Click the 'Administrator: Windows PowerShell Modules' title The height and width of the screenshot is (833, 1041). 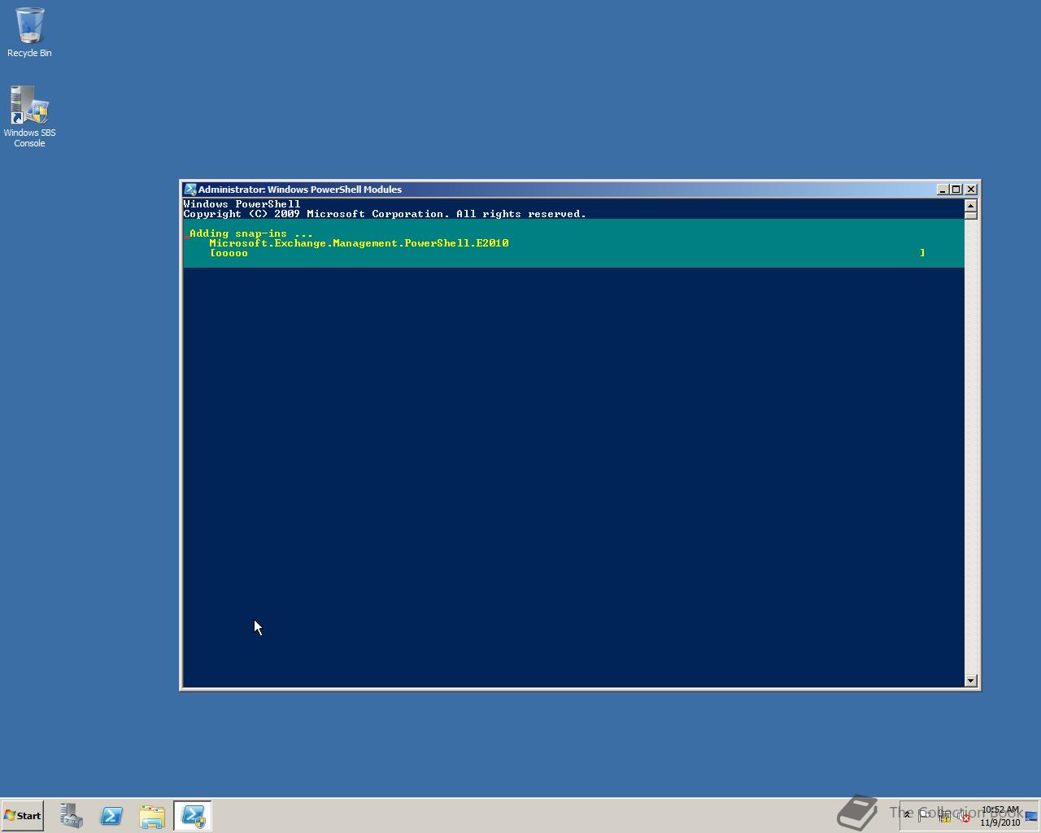[x=300, y=190]
